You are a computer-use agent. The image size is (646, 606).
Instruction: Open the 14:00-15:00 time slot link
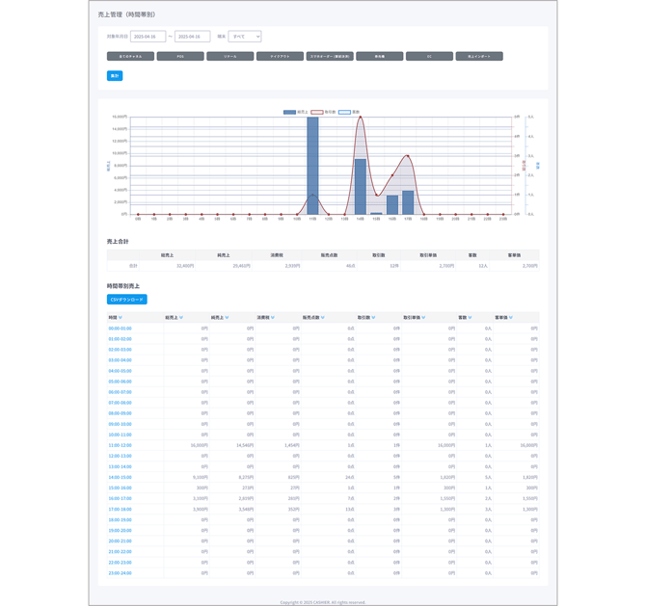pos(120,477)
